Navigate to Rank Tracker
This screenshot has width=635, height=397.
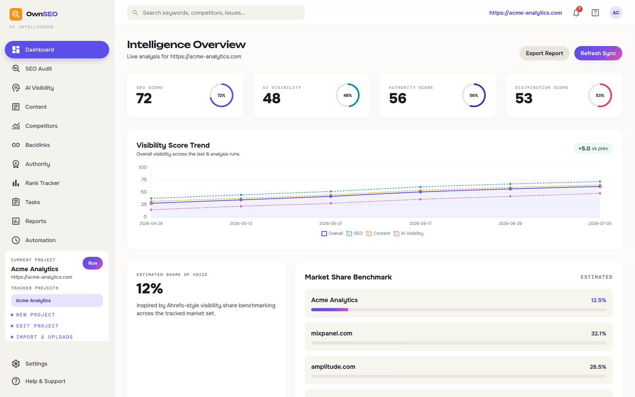[x=57, y=183]
